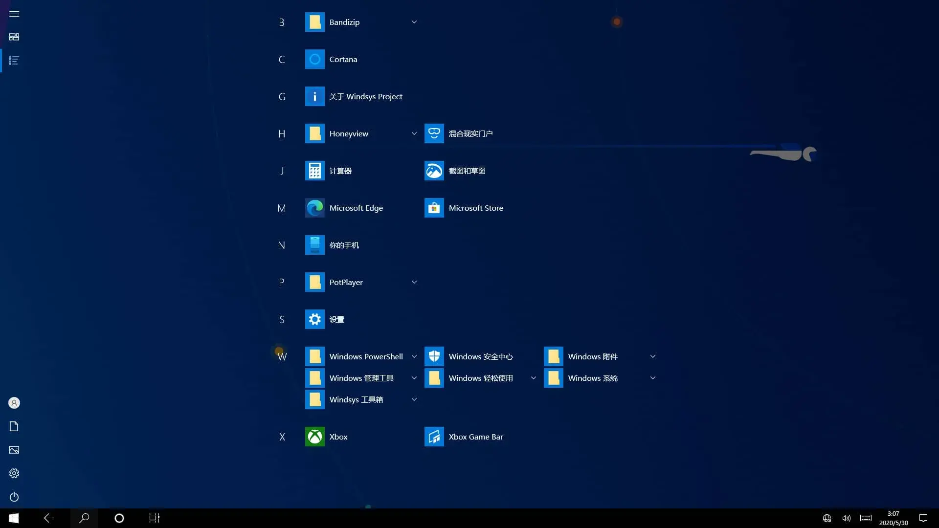The width and height of the screenshot is (939, 528).
Task: Open Microsoft Edge icon
Action: pos(314,208)
